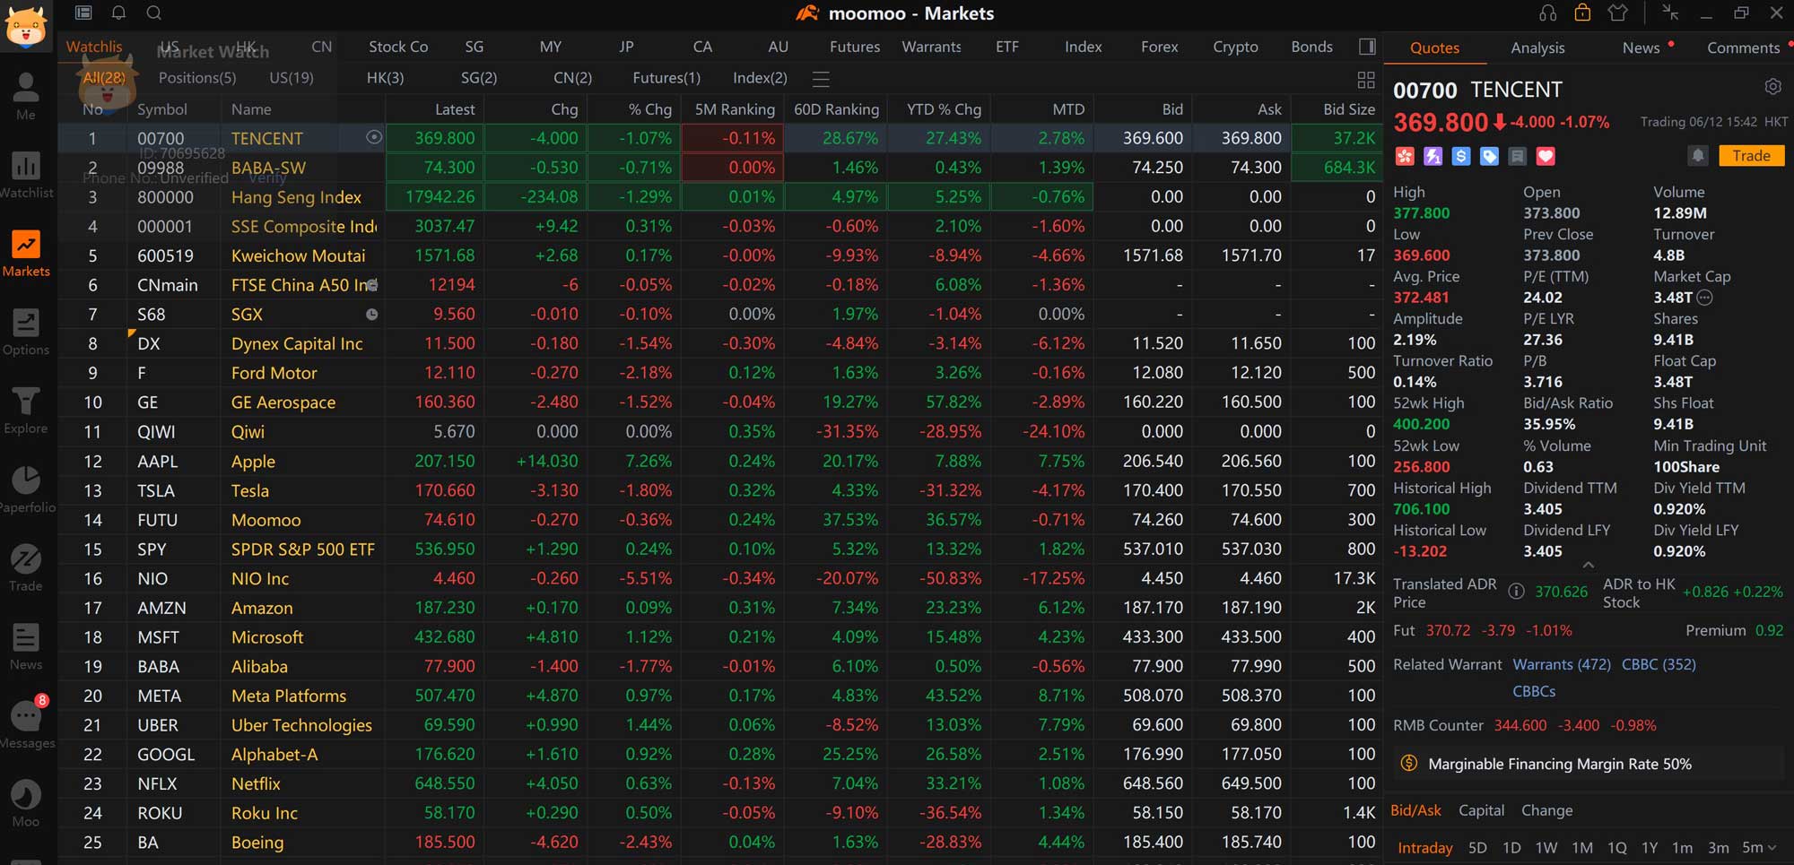The width and height of the screenshot is (1794, 865).
Task: Click the purple lightning badge icon
Action: [1433, 156]
